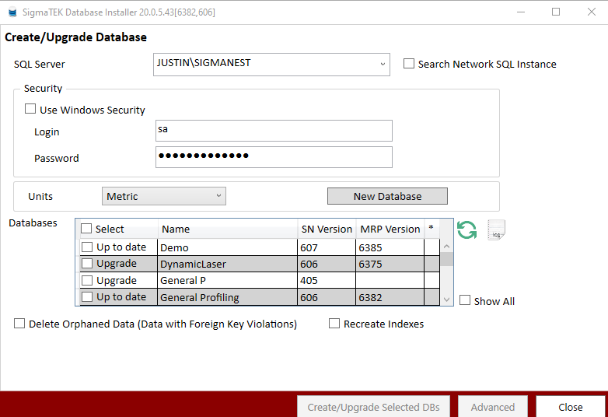The image size is (608, 417).
Task: Open the Units Metric dropdown
Action: (x=163, y=196)
